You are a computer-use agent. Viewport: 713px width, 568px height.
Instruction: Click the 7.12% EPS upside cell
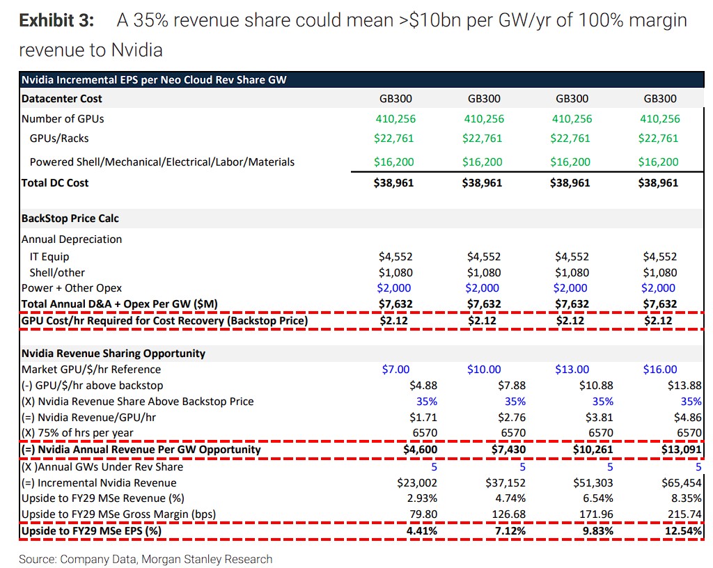(510, 531)
